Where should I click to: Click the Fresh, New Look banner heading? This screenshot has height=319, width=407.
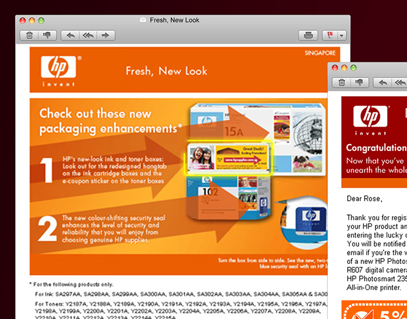pyautogui.click(x=166, y=71)
